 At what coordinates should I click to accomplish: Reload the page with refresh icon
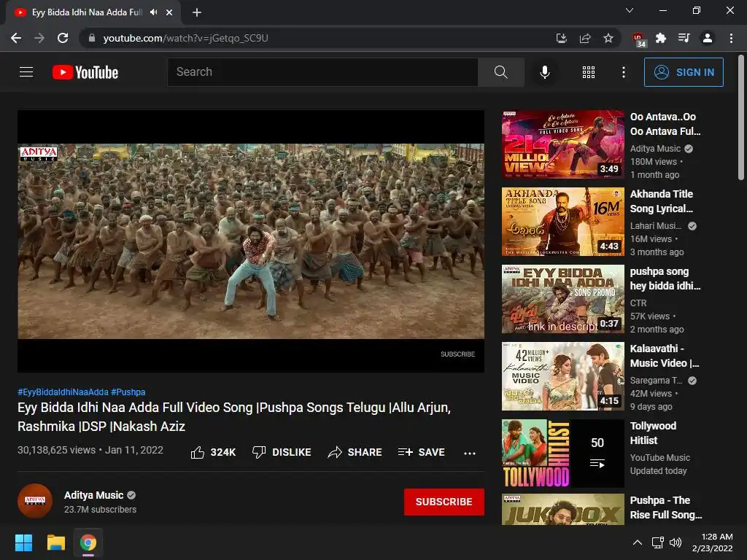[x=63, y=38]
